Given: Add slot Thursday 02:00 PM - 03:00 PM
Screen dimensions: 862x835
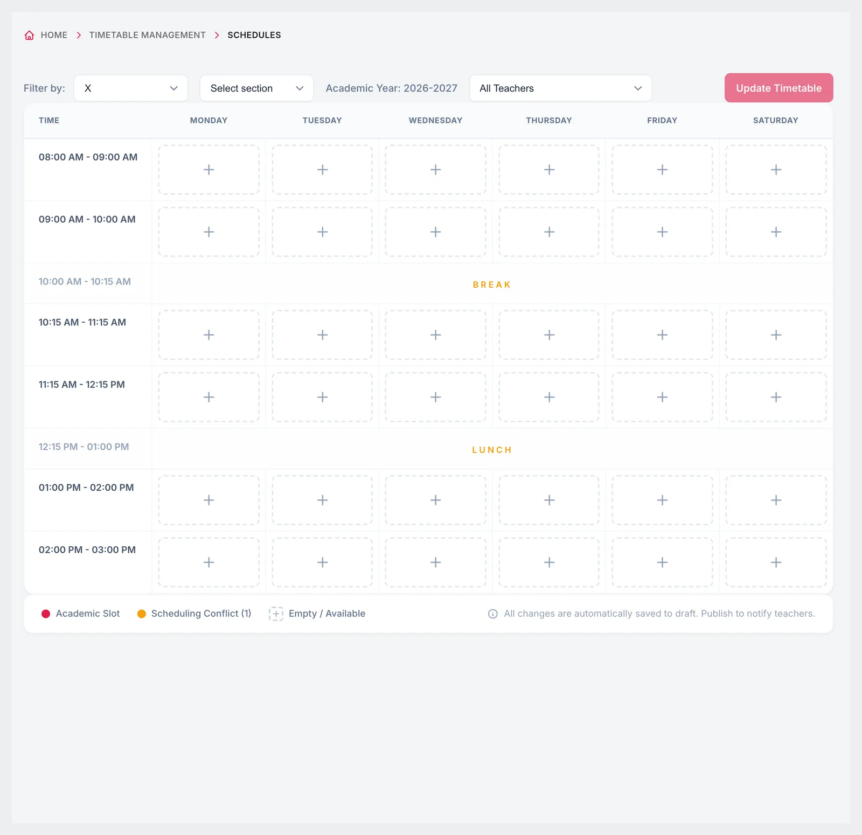Looking at the screenshot, I should pos(549,562).
